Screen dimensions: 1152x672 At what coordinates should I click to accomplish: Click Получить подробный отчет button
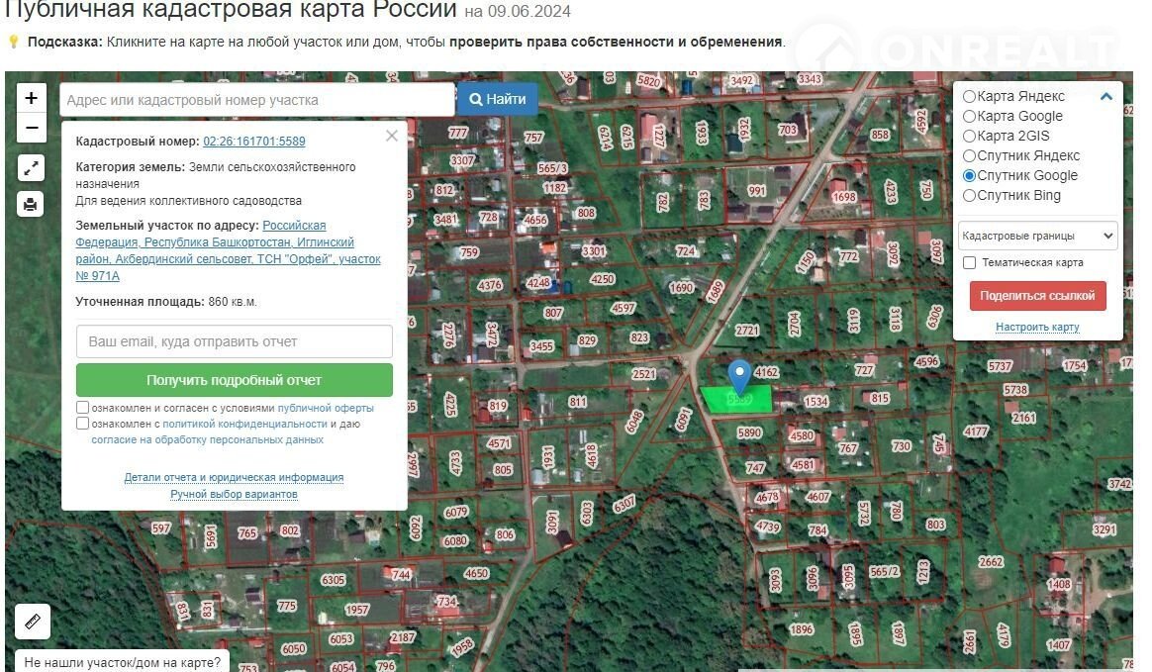coord(235,380)
